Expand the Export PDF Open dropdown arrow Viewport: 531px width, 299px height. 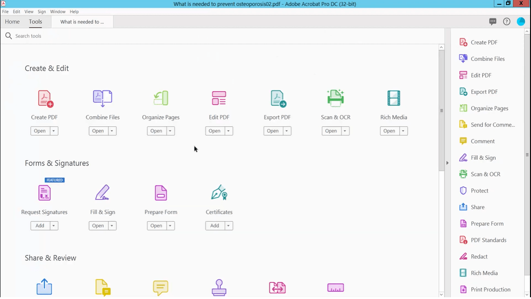click(286, 131)
